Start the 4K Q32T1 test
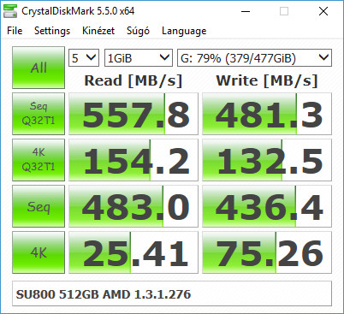The height and width of the screenshot is (314, 344). tap(39, 160)
